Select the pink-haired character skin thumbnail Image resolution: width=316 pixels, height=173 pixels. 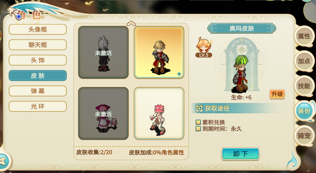[159, 113]
